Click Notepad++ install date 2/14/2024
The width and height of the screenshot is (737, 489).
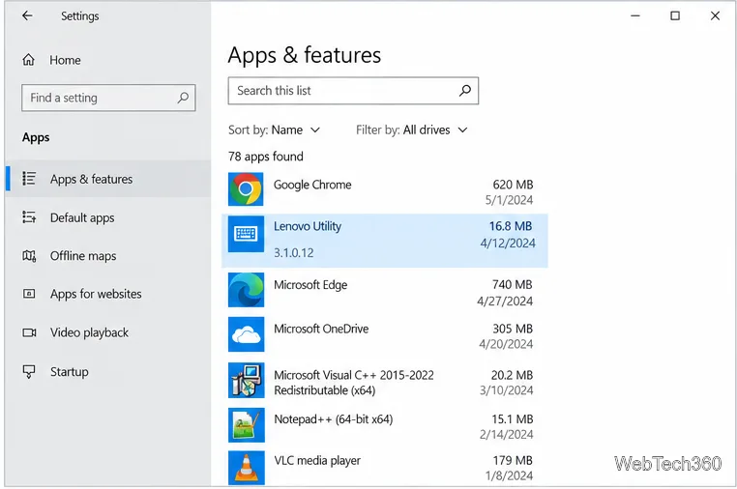point(506,435)
